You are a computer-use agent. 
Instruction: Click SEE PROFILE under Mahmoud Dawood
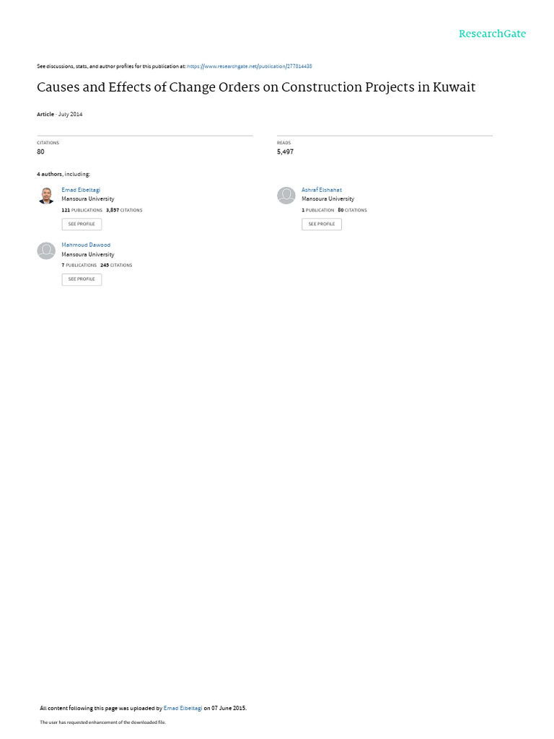click(x=82, y=279)
